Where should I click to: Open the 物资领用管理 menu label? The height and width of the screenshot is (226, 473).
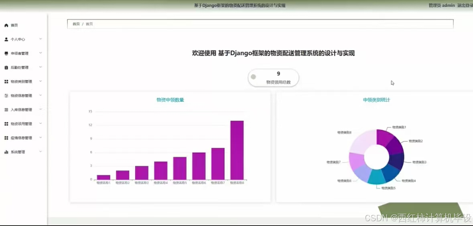(21, 124)
